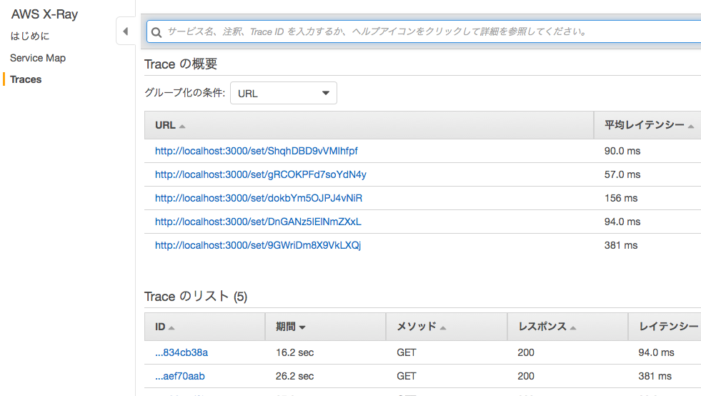This screenshot has width=701, height=396.
Task: Click the 16.2 sec duration cell
Action: coord(294,352)
